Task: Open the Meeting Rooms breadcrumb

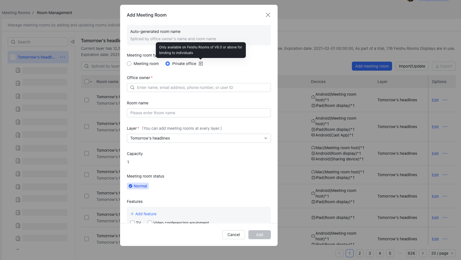Action: click(x=16, y=13)
